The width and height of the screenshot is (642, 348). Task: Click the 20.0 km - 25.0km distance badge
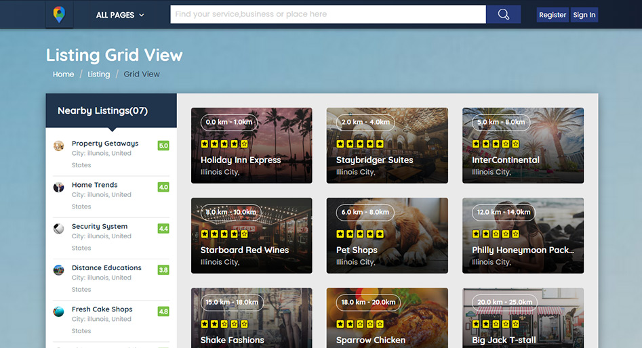505,302
